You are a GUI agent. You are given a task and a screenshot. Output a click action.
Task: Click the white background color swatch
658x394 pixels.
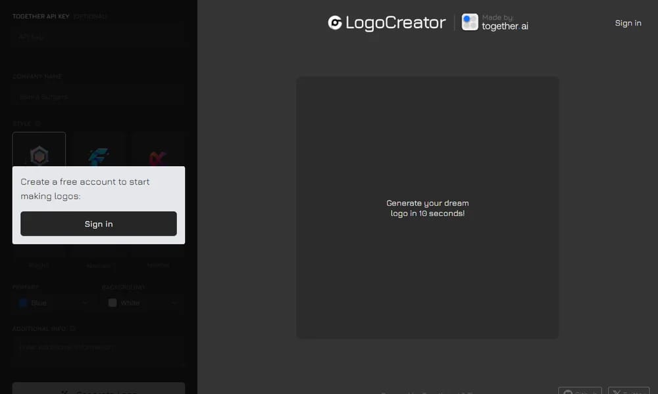113,303
